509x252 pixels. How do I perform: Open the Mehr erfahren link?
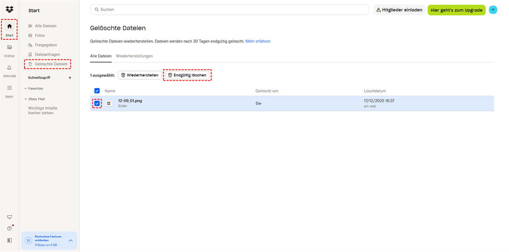point(257,41)
